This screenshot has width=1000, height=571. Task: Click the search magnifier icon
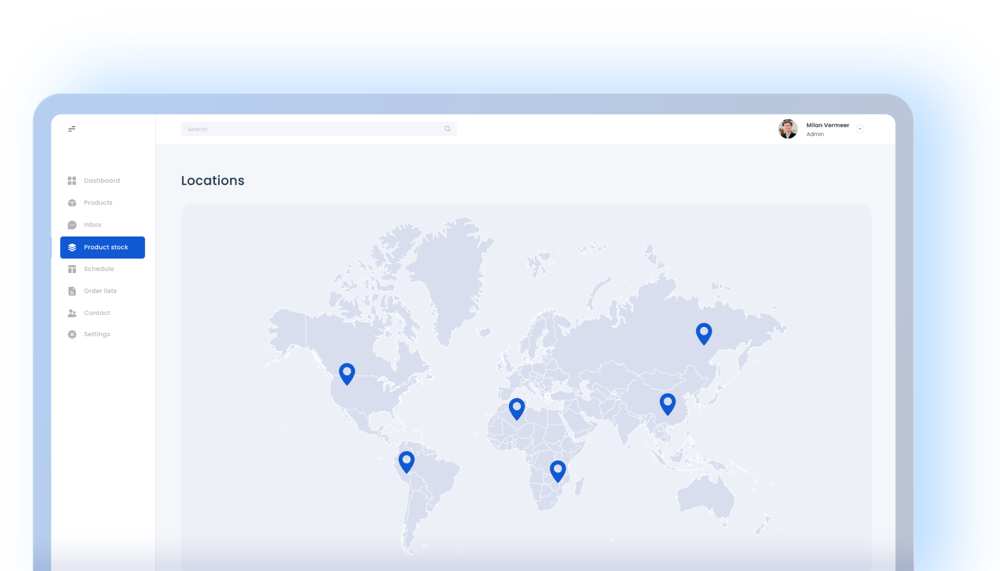[x=448, y=128]
